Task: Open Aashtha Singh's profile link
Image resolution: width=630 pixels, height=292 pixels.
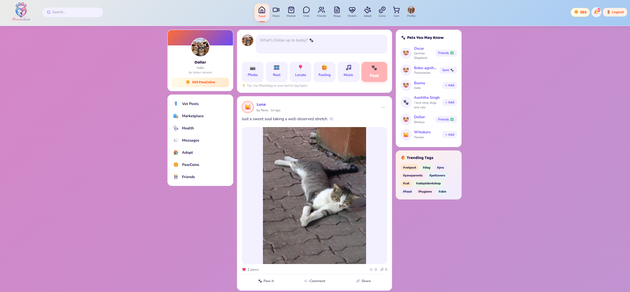Action: click(427, 97)
